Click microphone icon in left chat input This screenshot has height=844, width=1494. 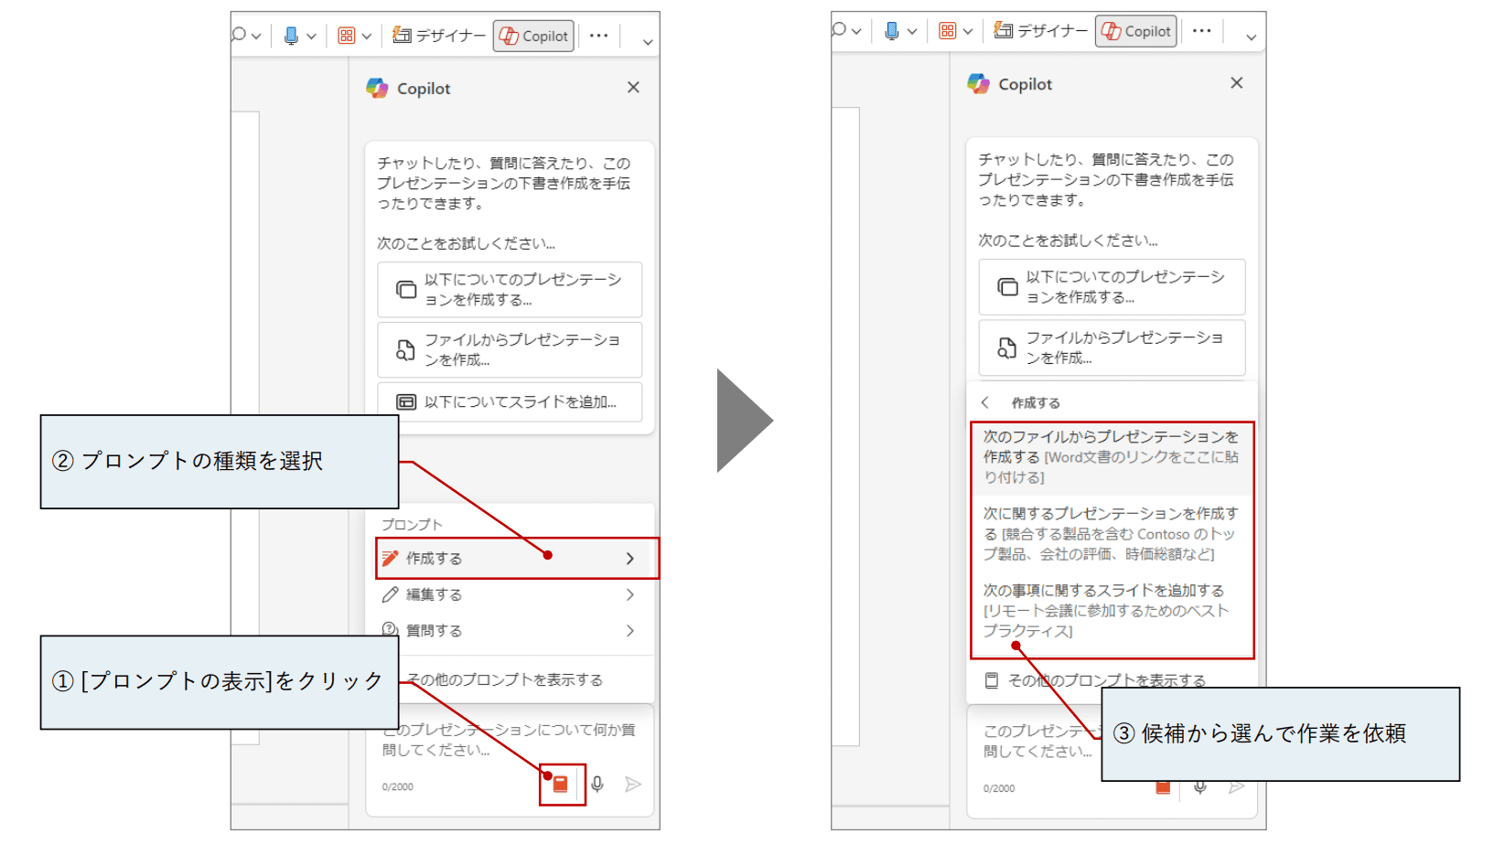pyautogui.click(x=597, y=784)
